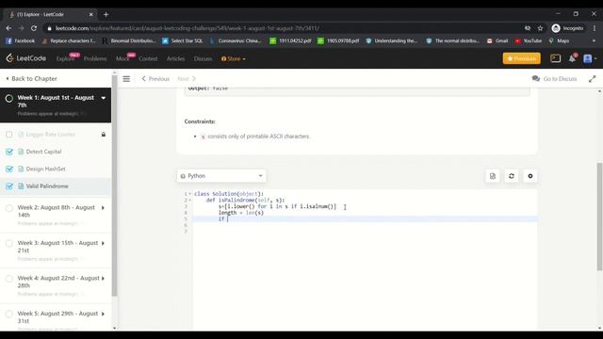
Task: Show more bookmarks overflow arrow
Action: [x=594, y=40]
